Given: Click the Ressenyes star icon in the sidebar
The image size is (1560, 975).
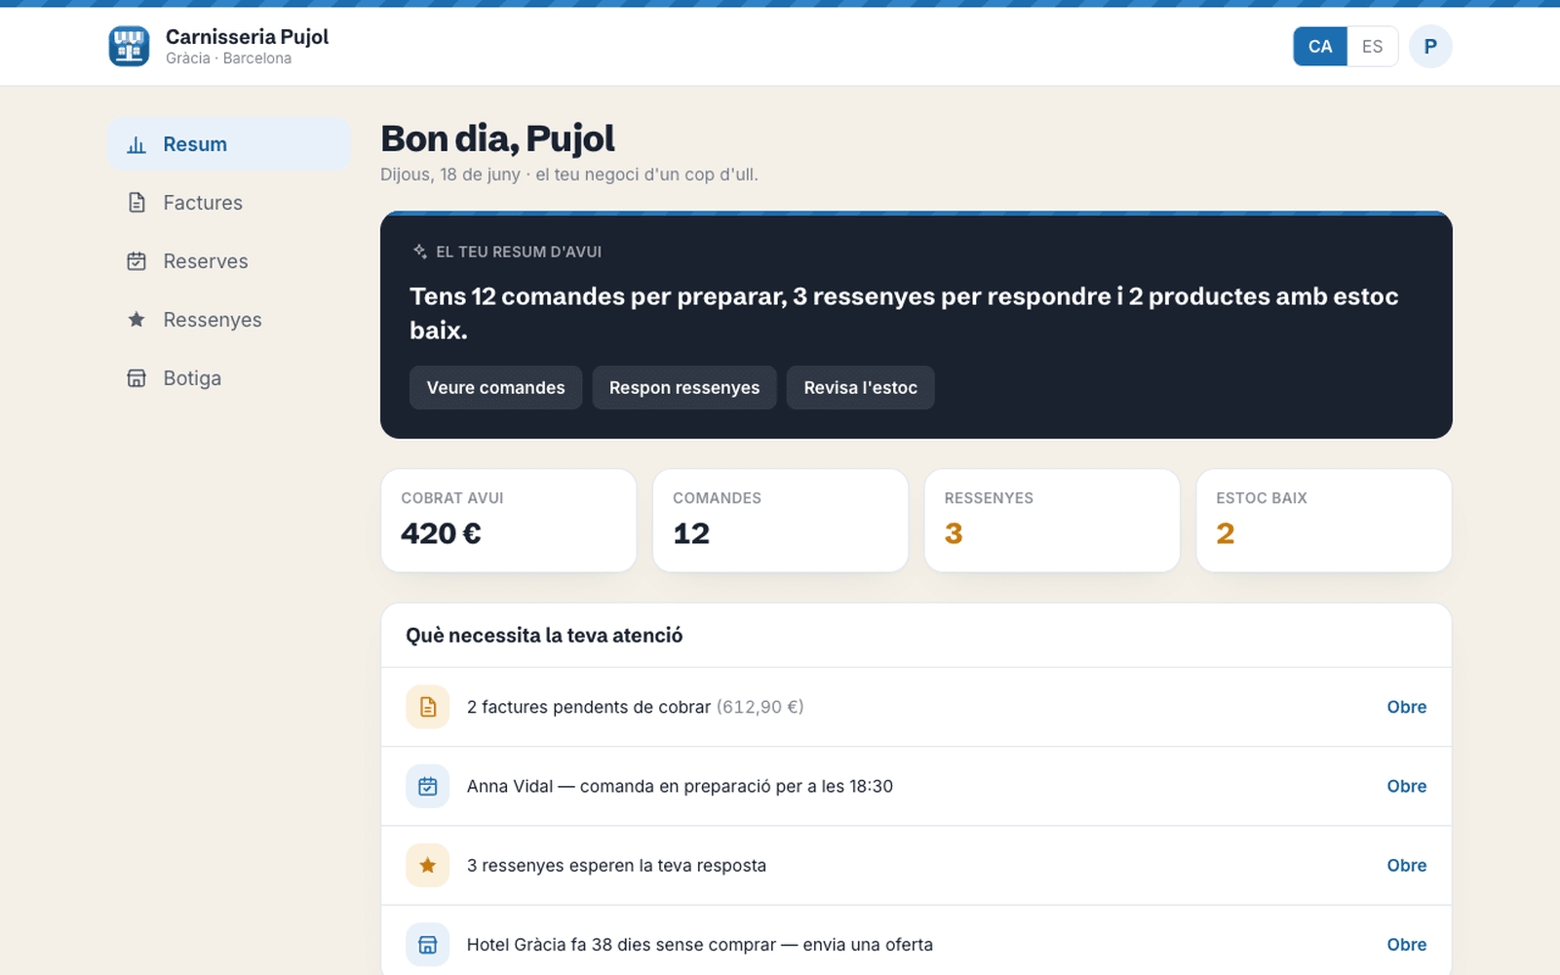Looking at the screenshot, I should [x=136, y=320].
